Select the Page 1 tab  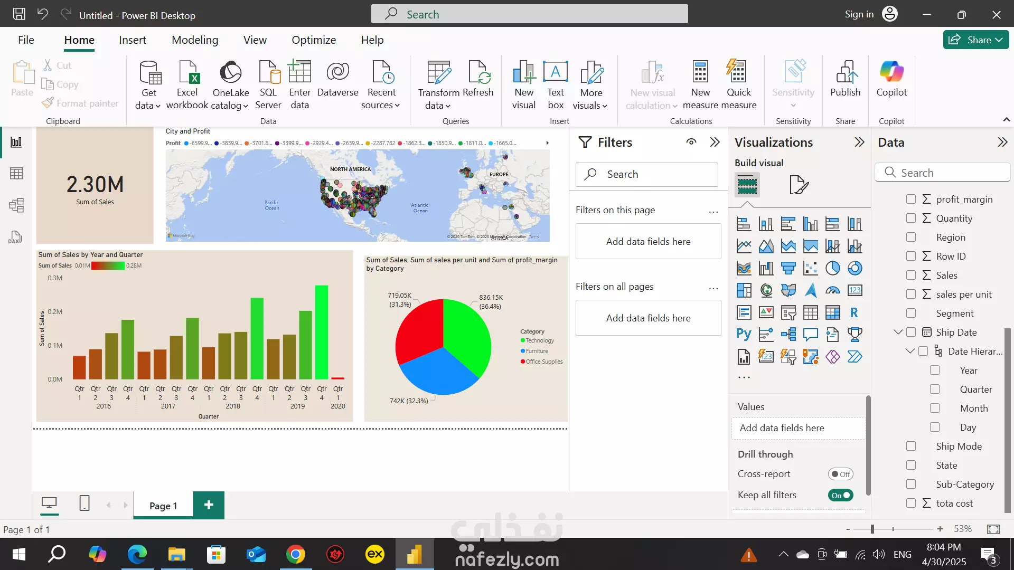[x=163, y=506]
